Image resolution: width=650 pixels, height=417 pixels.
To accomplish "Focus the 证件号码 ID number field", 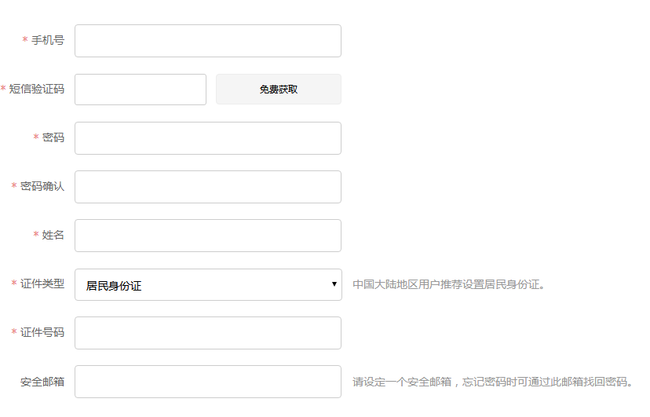I will click(x=208, y=333).
